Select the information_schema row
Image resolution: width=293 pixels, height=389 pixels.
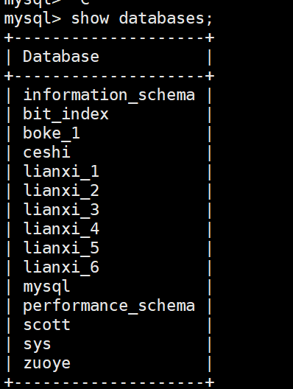pyautogui.click(x=109, y=95)
